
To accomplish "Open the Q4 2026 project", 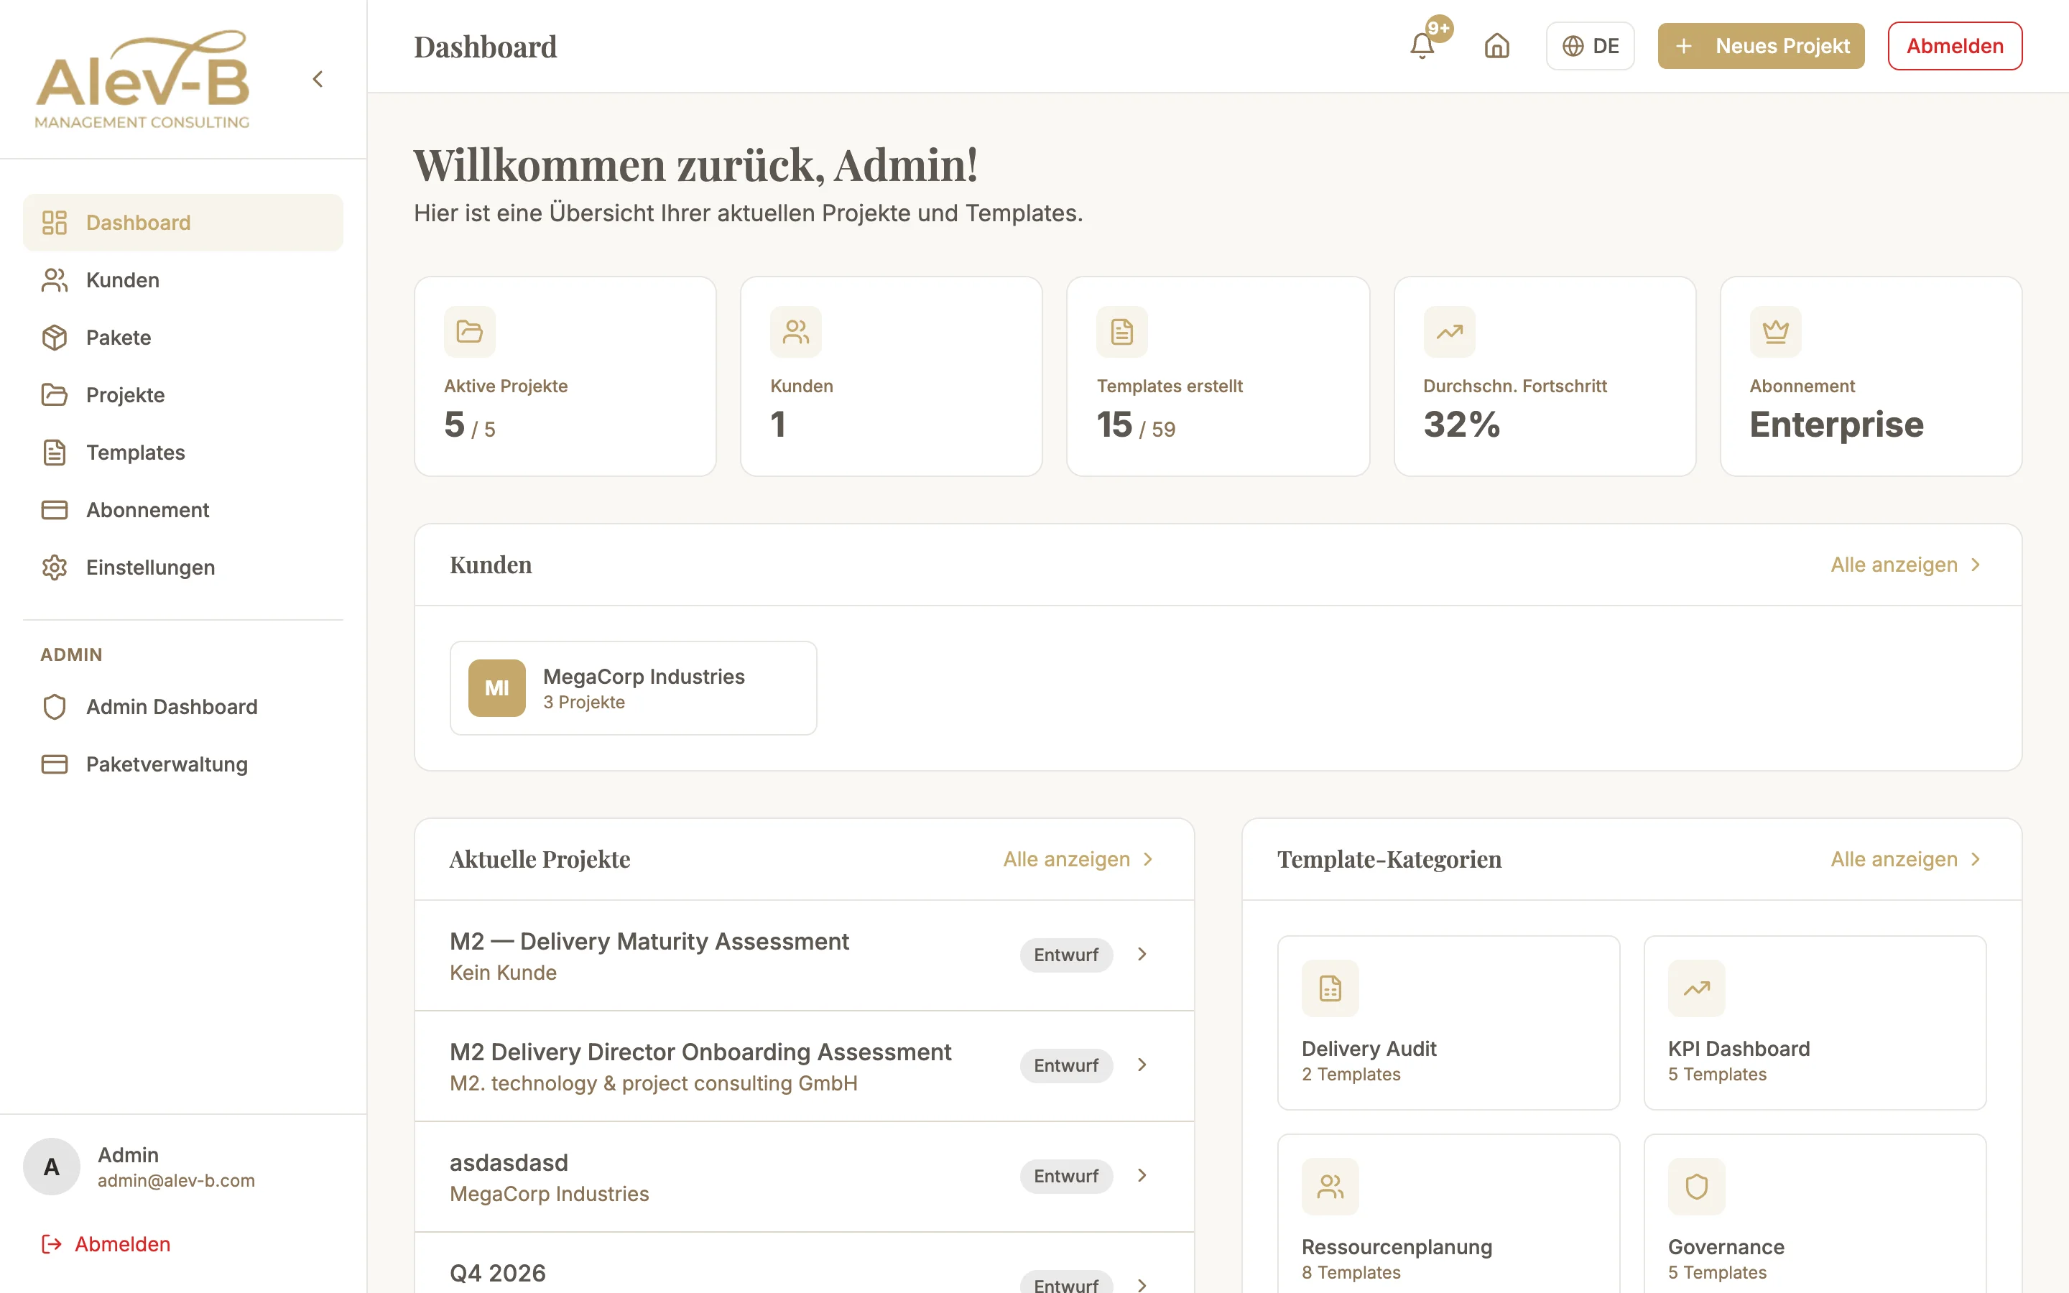I will pos(804,1264).
